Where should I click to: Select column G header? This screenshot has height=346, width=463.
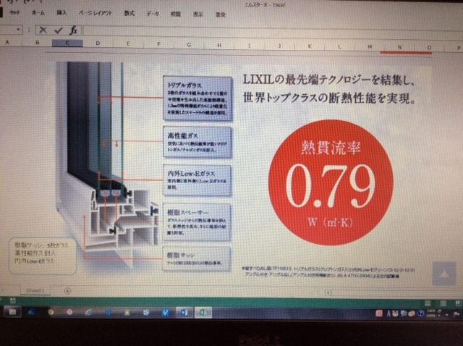click(189, 45)
